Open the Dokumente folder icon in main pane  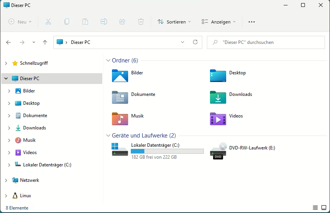pos(120,97)
